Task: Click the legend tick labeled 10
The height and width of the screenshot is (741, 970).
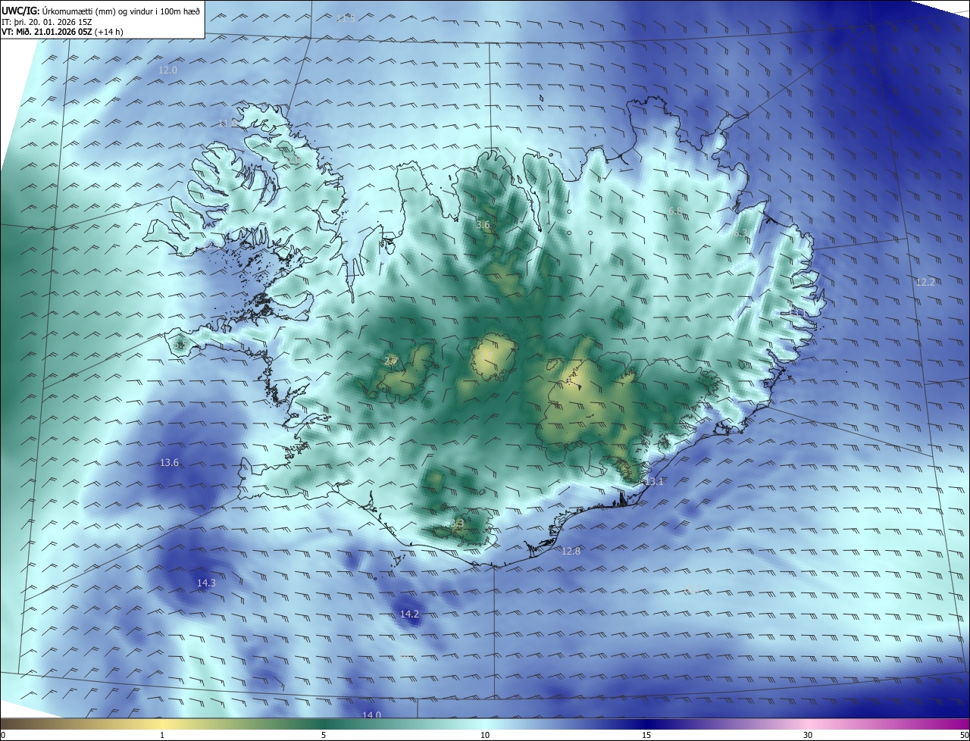Action: pyautogui.click(x=485, y=735)
